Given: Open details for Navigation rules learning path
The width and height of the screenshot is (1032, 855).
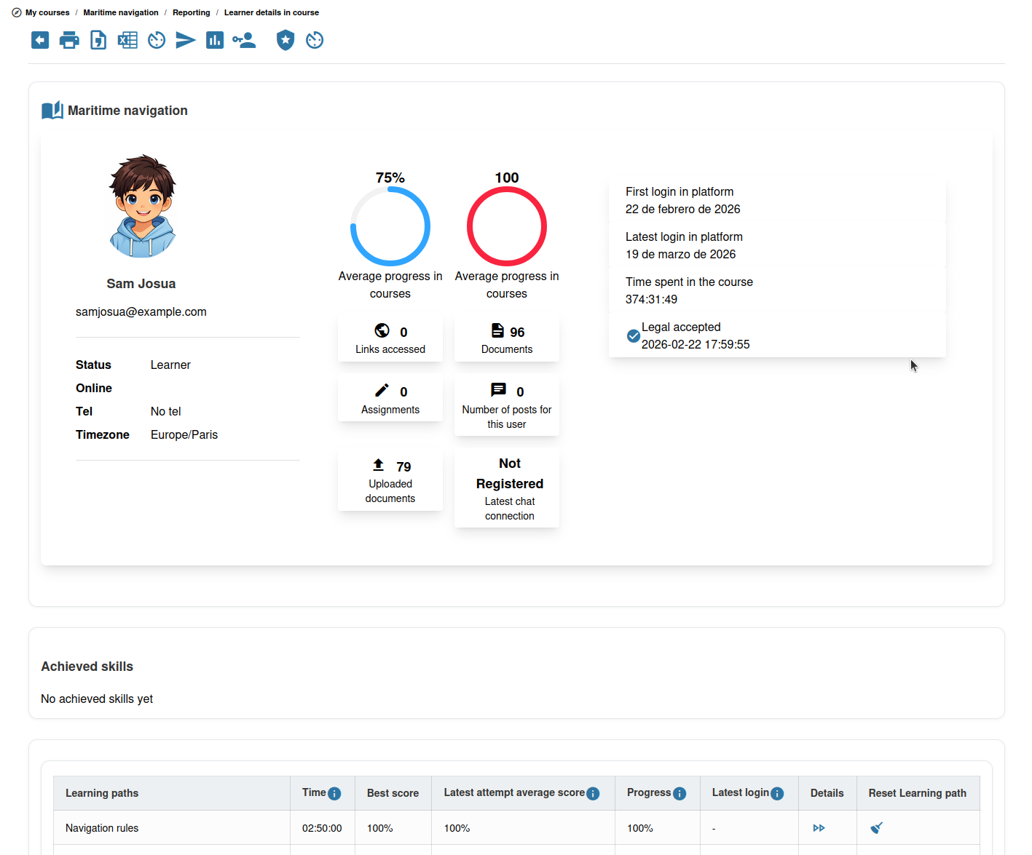Looking at the screenshot, I should 819,828.
